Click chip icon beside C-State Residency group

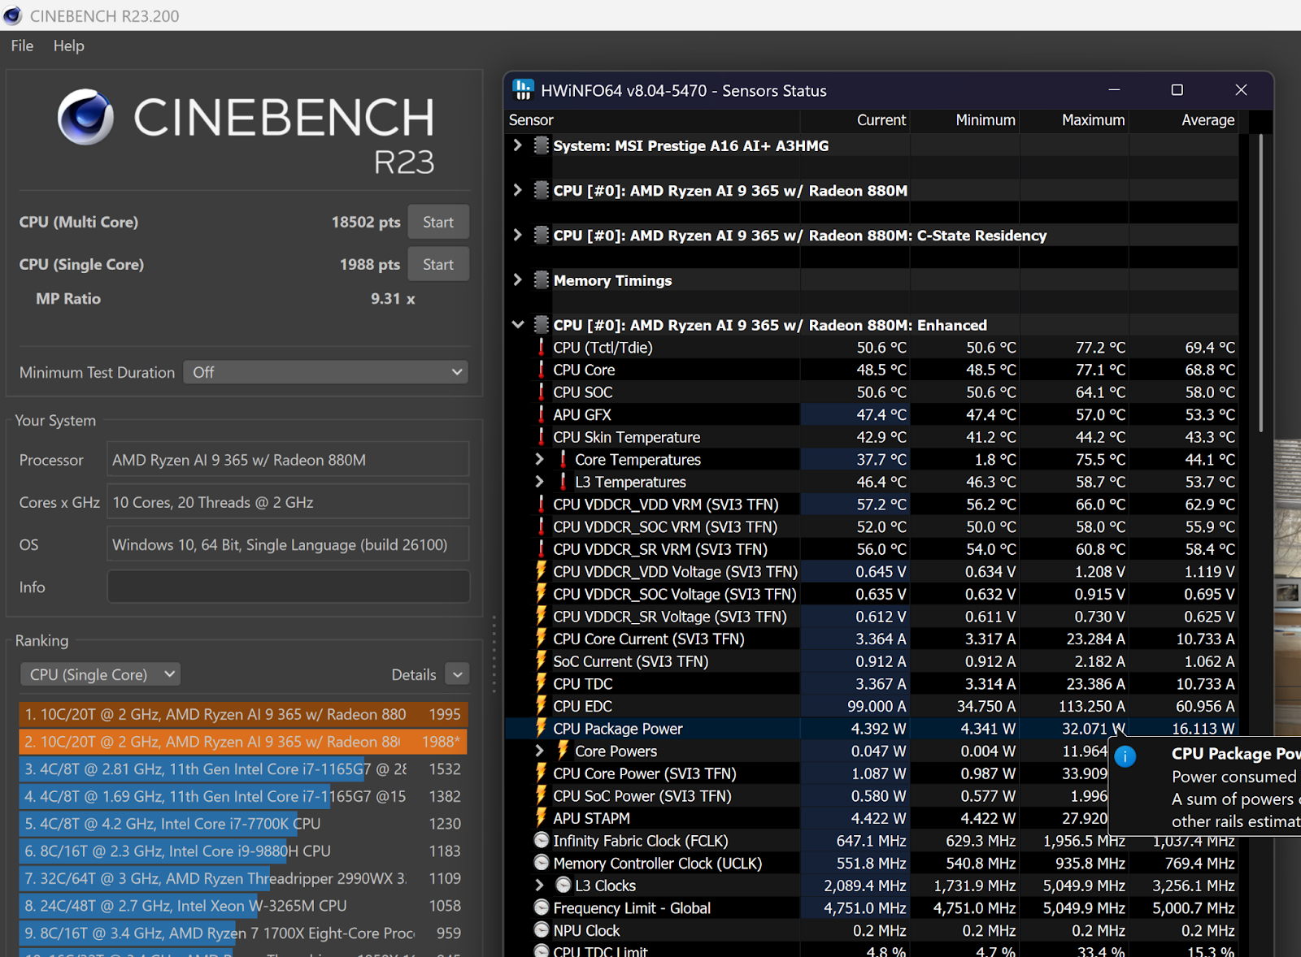pyautogui.click(x=542, y=236)
